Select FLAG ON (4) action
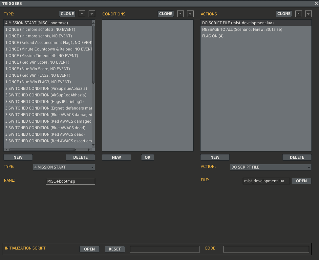The height and width of the screenshot is (260, 319). pos(256,36)
